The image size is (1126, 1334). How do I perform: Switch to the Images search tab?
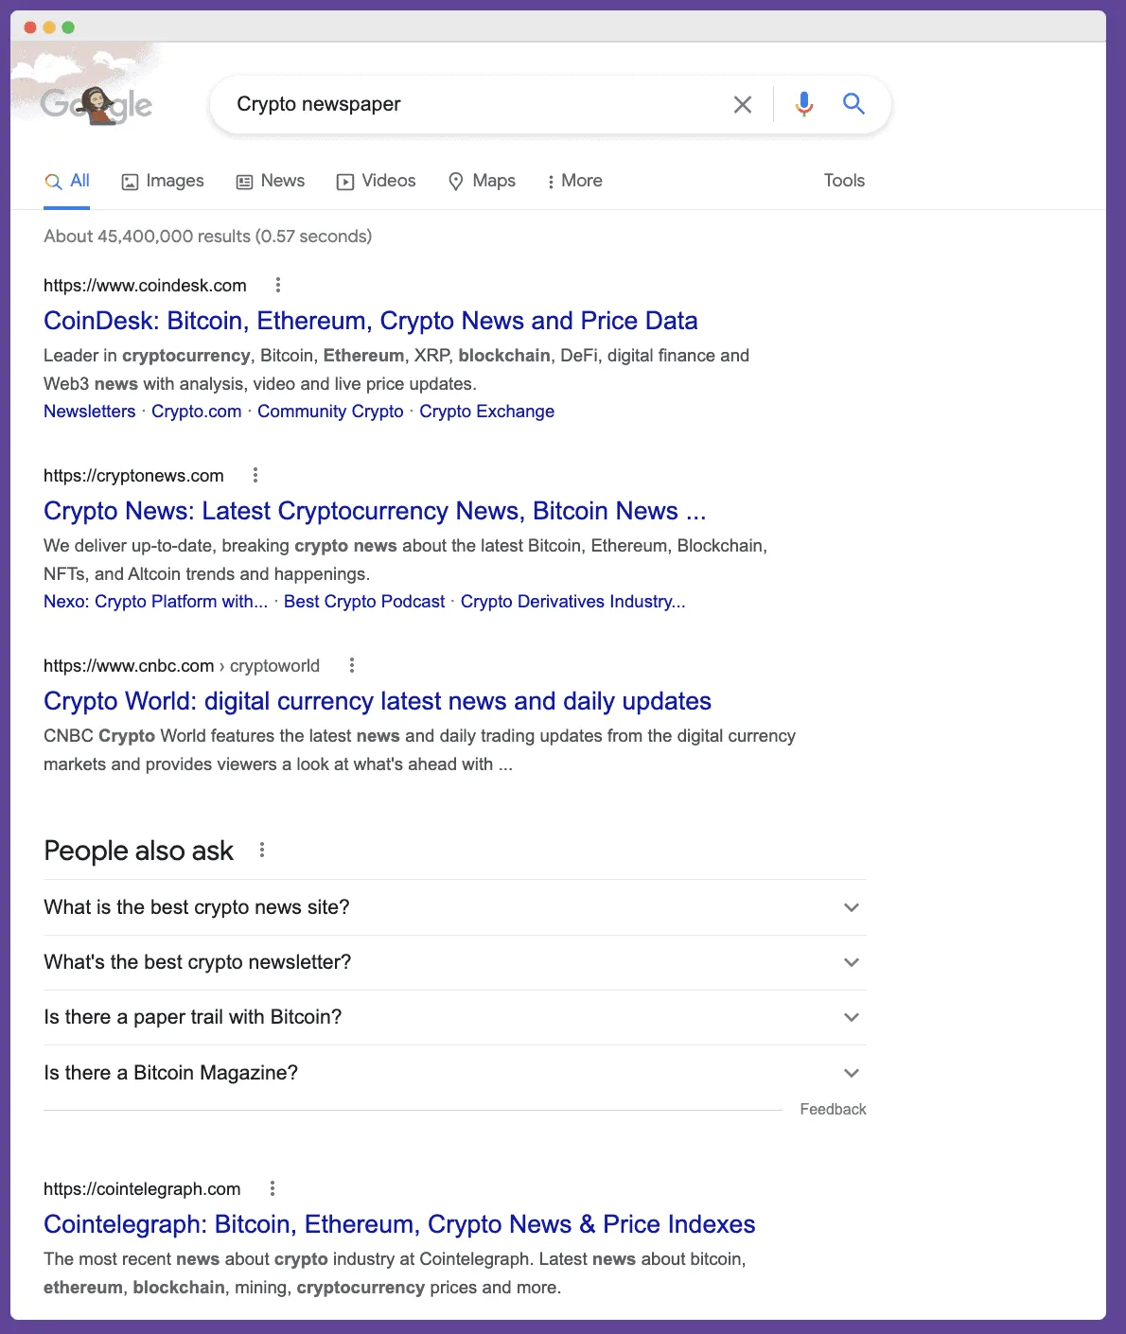click(x=162, y=181)
